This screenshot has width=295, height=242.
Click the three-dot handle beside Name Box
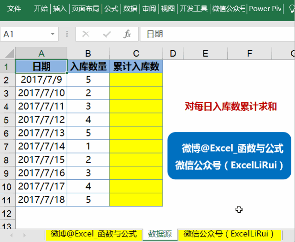[x=67, y=34]
